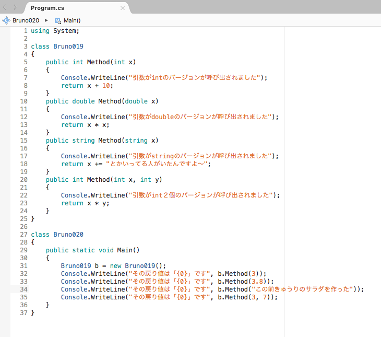Click string 'とかいってる人がいたんですよ〜'
The width and height of the screenshot is (381, 337).
pos(157,164)
